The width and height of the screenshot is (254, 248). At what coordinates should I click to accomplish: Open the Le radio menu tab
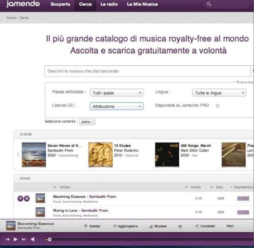click(x=109, y=5)
